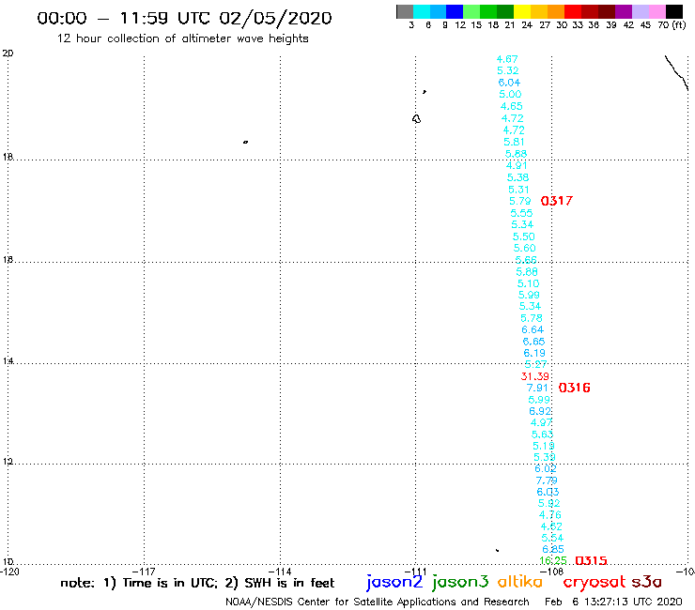
Task: Select the black swatch at legend end
Action: click(x=673, y=11)
